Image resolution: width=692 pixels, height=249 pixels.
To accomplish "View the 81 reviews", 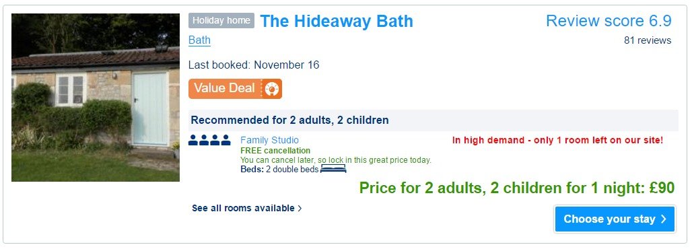I will [x=648, y=40].
